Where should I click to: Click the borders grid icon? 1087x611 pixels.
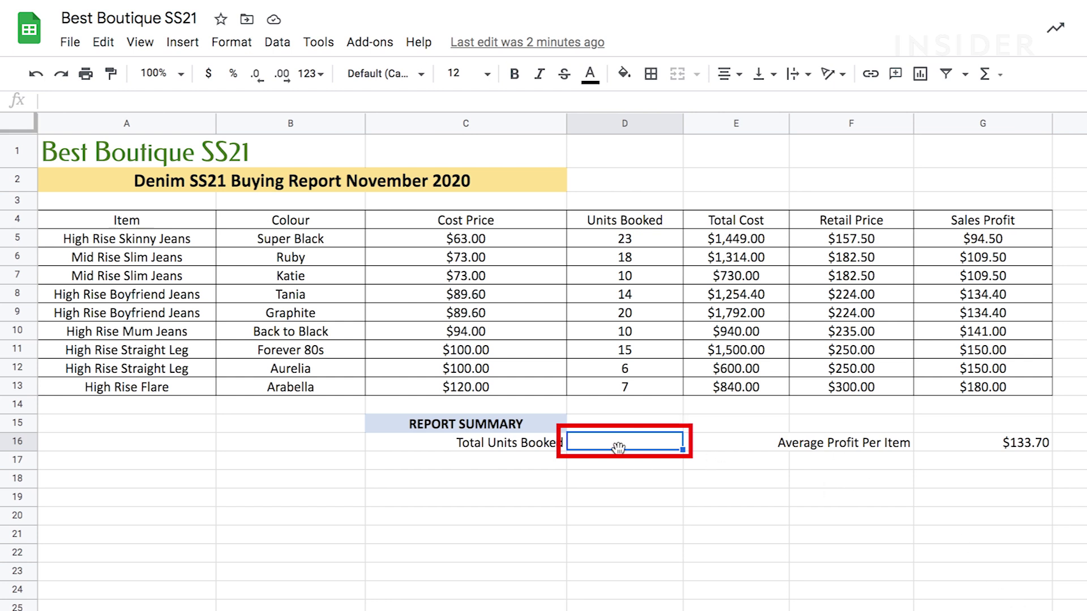(x=651, y=74)
